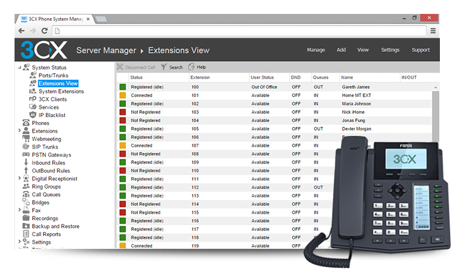
Task: Click the Extensions View sidebar icon
Action: tap(33, 83)
